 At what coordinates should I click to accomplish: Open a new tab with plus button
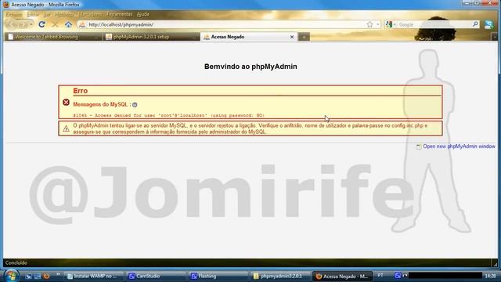[x=304, y=37]
